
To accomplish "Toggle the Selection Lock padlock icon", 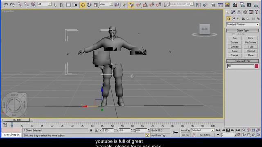I will 91,130.
